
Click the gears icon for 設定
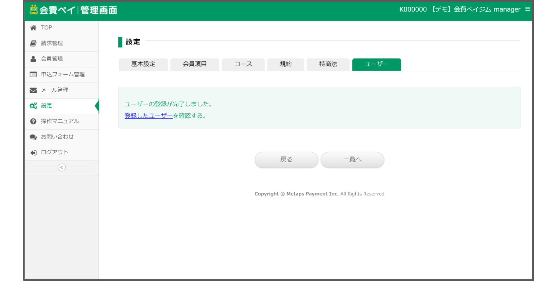coord(33,106)
